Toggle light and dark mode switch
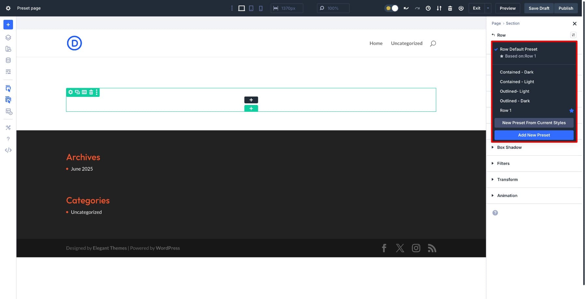The width and height of the screenshot is (586, 299). point(392,8)
